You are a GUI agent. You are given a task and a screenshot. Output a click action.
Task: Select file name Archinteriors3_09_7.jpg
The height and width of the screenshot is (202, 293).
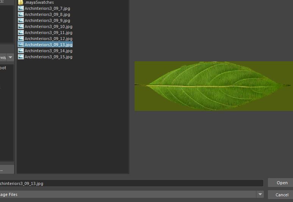[47, 8]
